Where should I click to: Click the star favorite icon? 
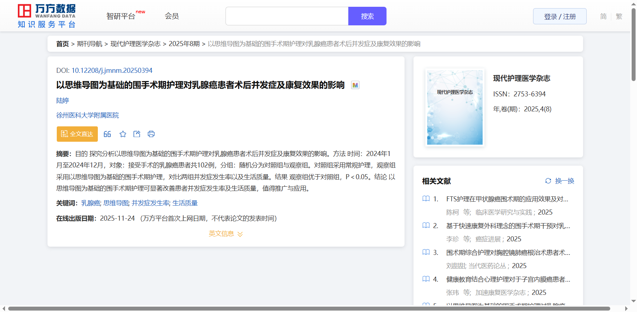pos(123,134)
